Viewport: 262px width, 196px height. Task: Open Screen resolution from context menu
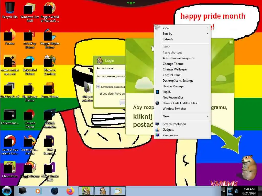tap(182, 124)
